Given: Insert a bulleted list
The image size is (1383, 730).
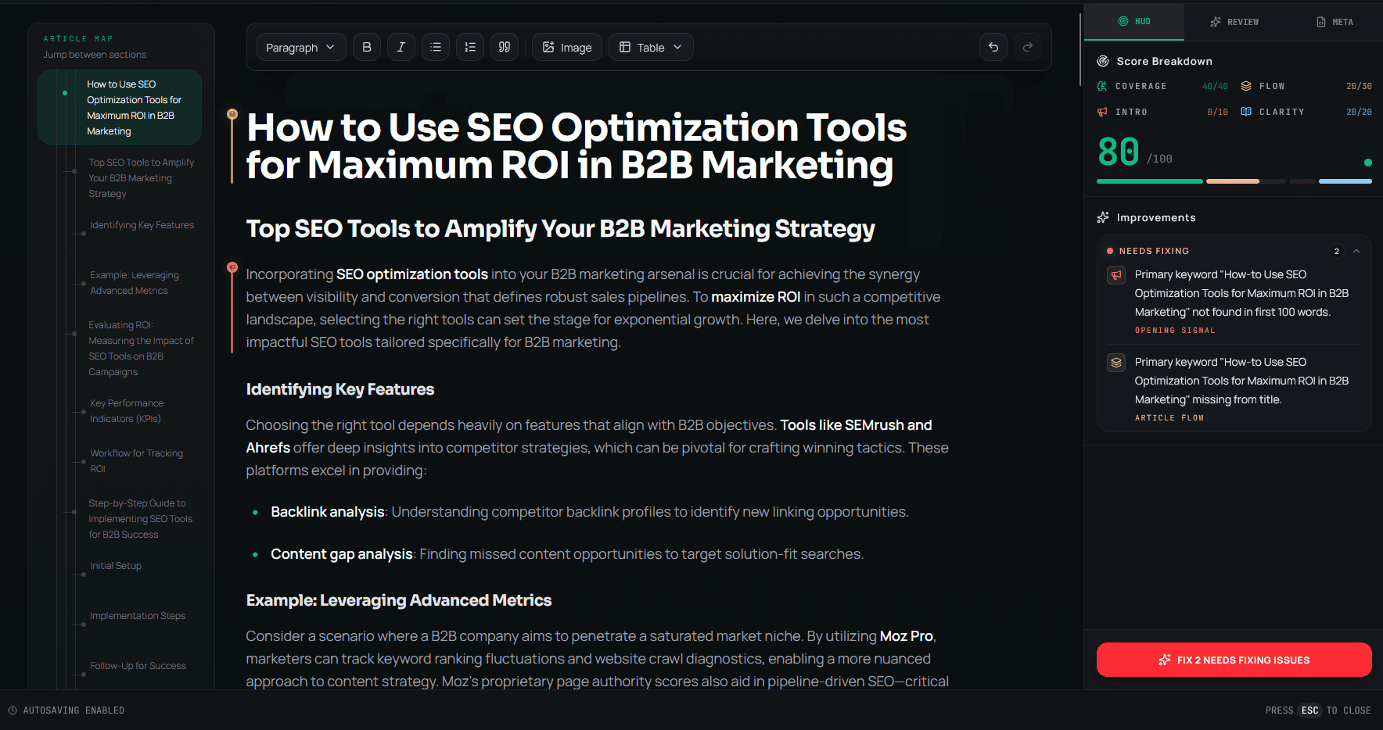Looking at the screenshot, I should pyautogui.click(x=436, y=47).
